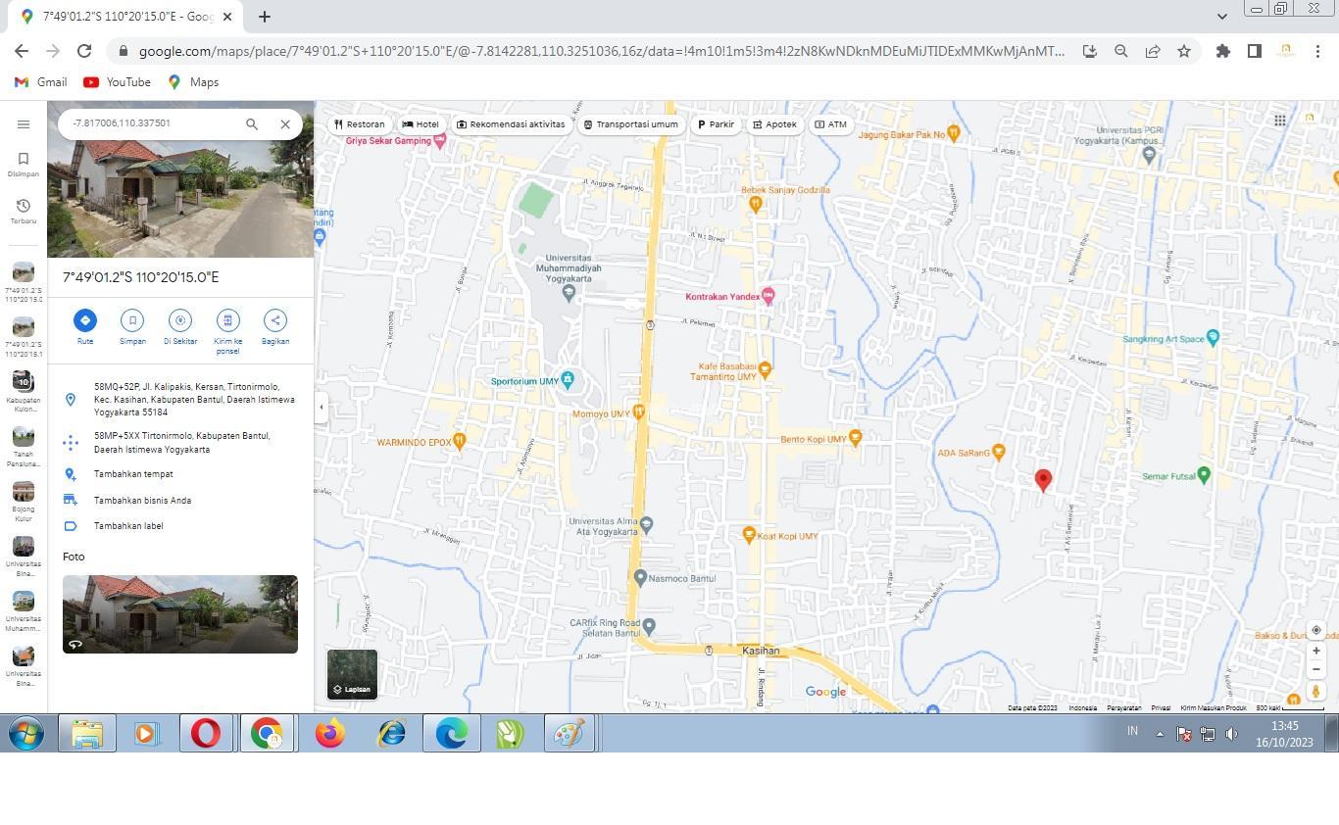Click the zoom-in plus control

1315,650
